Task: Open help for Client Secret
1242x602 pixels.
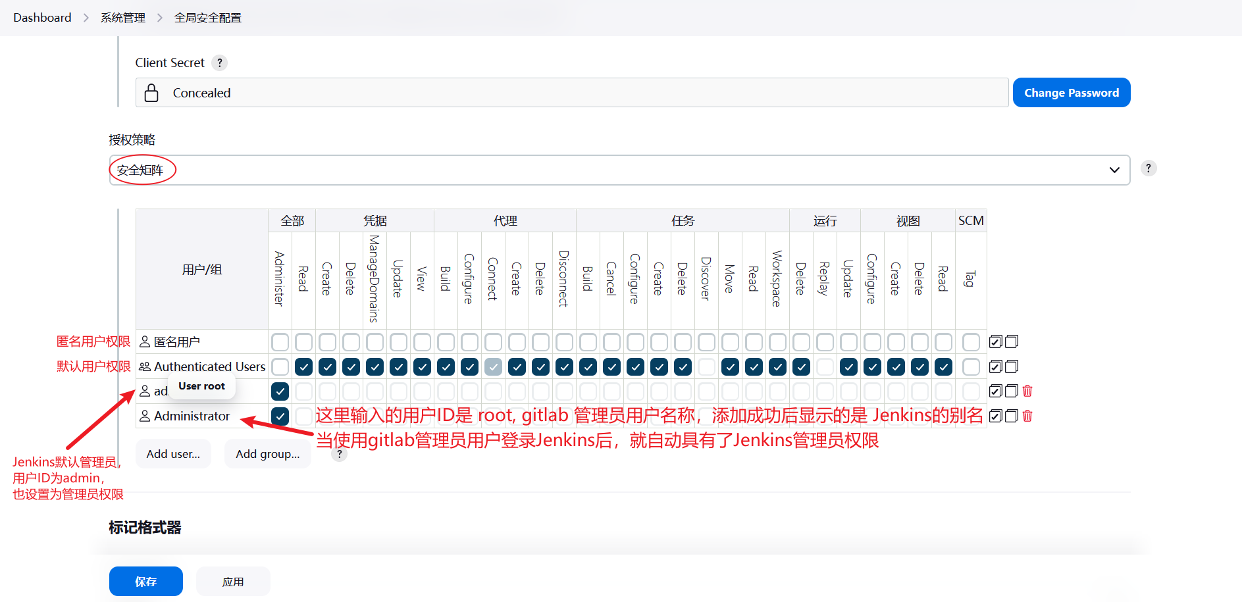Action: (x=220, y=63)
